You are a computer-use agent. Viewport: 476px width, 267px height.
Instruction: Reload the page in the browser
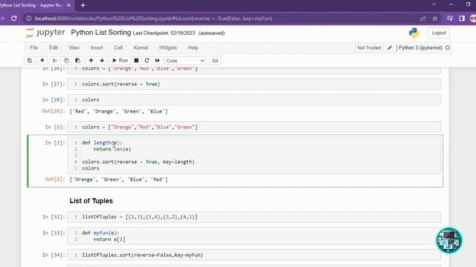(14, 19)
